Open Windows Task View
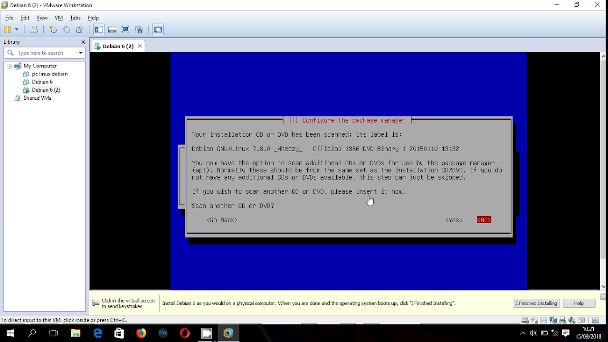The image size is (608, 342). pos(54,333)
